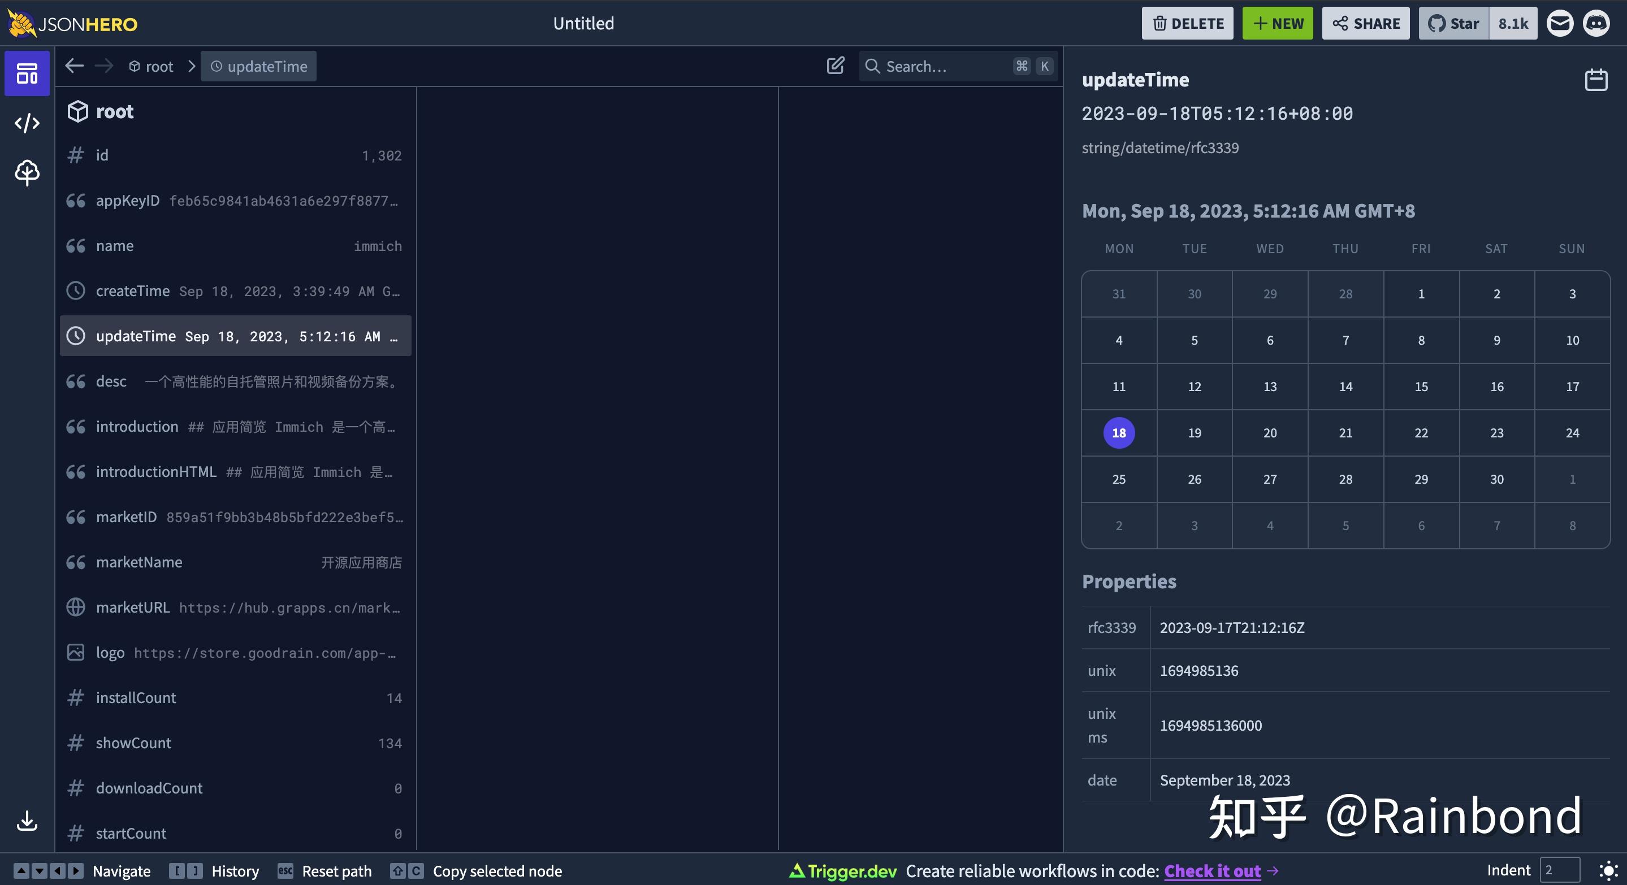Viewport: 1627px width, 885px height.
Task: Click the forward navigation arrow
Action: 104,66
